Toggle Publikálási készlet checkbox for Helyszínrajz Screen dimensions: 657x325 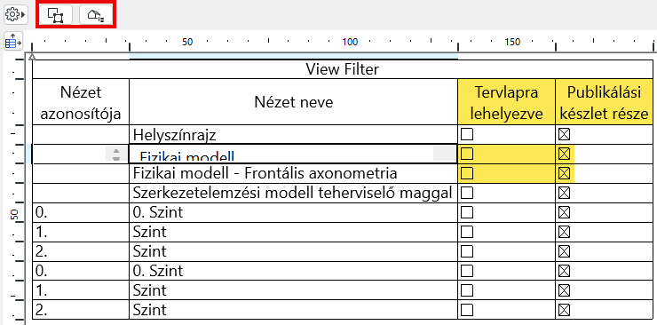point(565,134)
